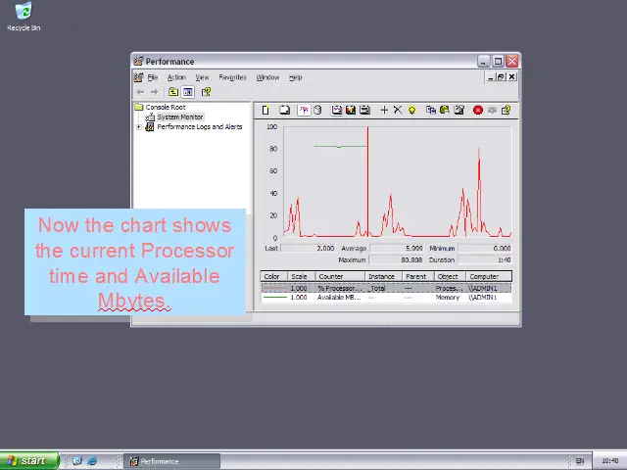Click the Add counter plus icon
Viewport: 627px width, 470px height.
pyautogui.click(x=384, y=110)
